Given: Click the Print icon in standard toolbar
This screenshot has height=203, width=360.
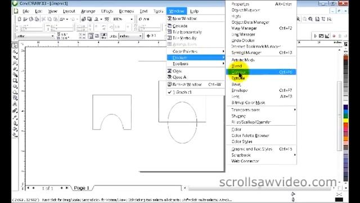Looking at the screenshot, I should 37,19.
